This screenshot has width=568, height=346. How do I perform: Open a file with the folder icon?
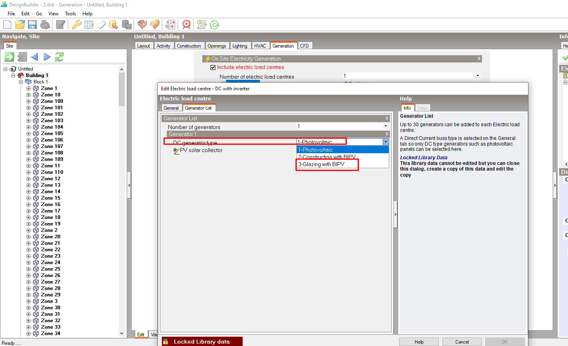tap(20, 25)
